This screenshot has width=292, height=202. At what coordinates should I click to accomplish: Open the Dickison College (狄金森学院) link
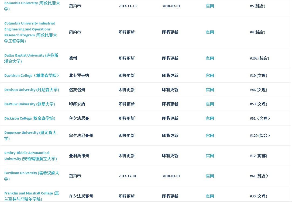tap(30, 119)
